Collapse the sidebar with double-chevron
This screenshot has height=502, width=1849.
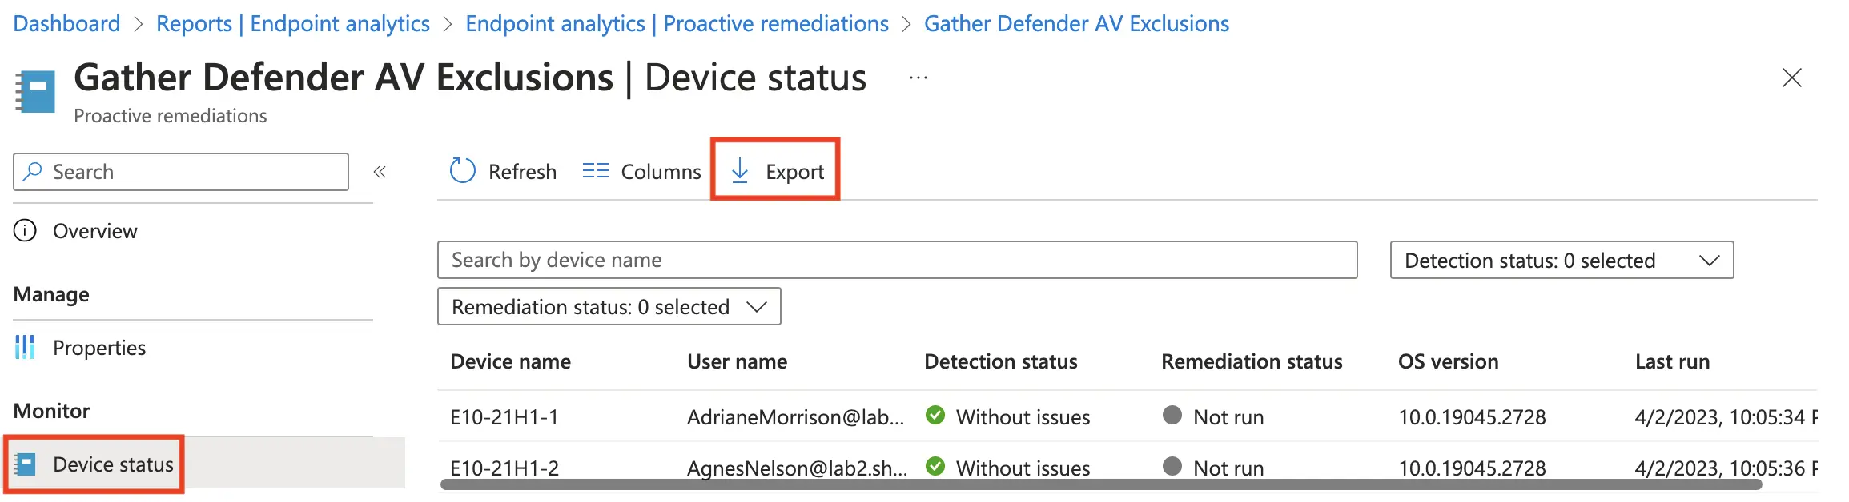[380, 172]
